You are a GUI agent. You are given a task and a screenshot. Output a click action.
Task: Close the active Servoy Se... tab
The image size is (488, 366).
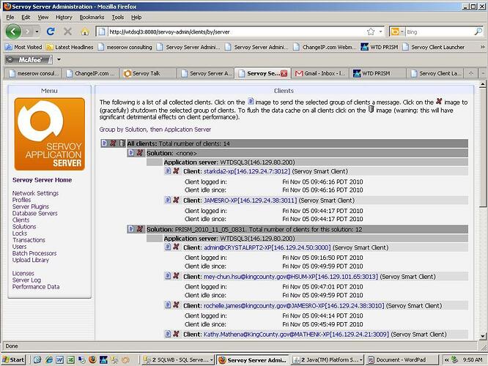pyautogui.click(x=284, y=73)
